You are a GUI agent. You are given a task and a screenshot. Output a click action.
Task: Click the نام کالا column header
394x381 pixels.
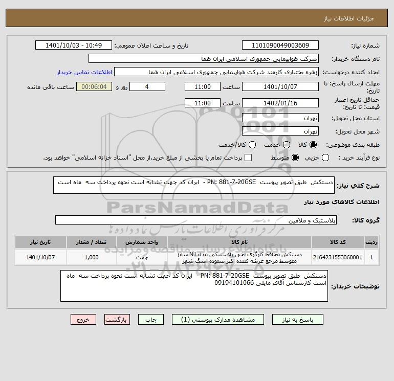(x=239, y=242)
